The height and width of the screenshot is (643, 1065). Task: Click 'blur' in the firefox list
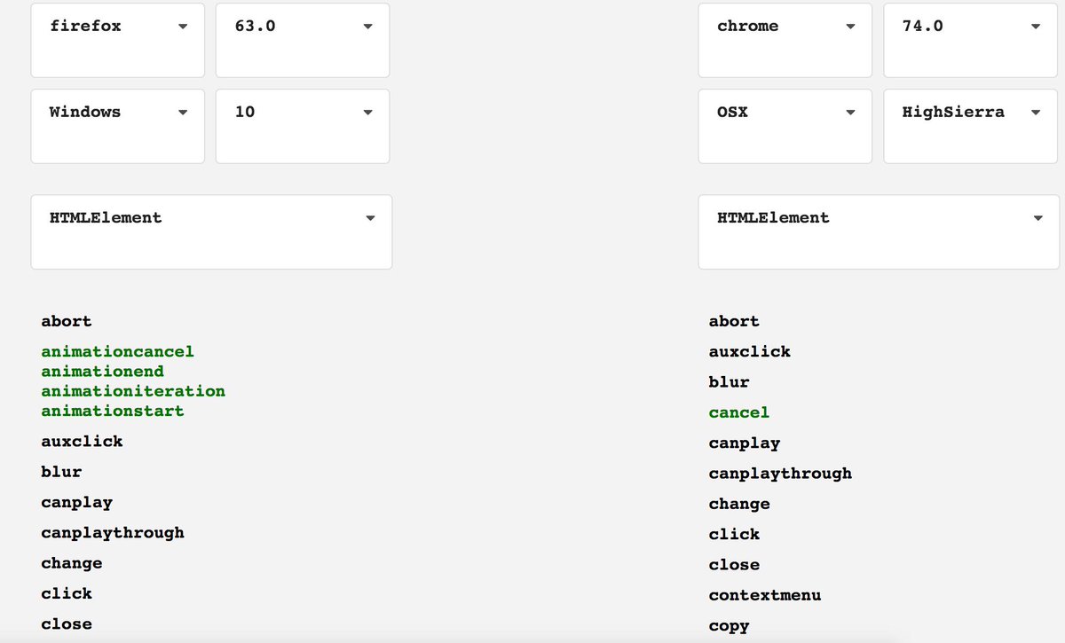pos(61,472)
